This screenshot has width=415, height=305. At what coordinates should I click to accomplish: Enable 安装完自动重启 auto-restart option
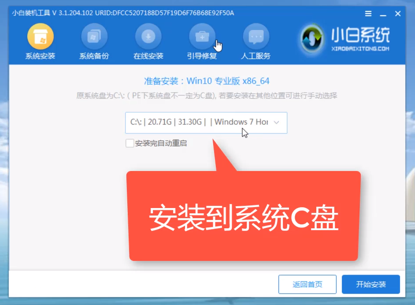click(130, 143)
